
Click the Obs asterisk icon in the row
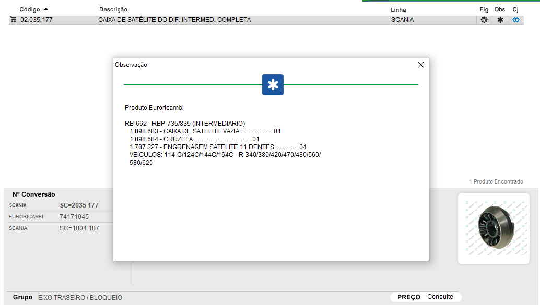coord(500,20)
